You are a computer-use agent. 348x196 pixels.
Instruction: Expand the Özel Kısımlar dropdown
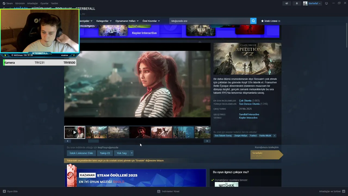(x=151, y=21)
